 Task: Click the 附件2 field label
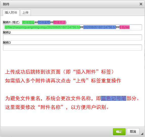click(7, 33)
